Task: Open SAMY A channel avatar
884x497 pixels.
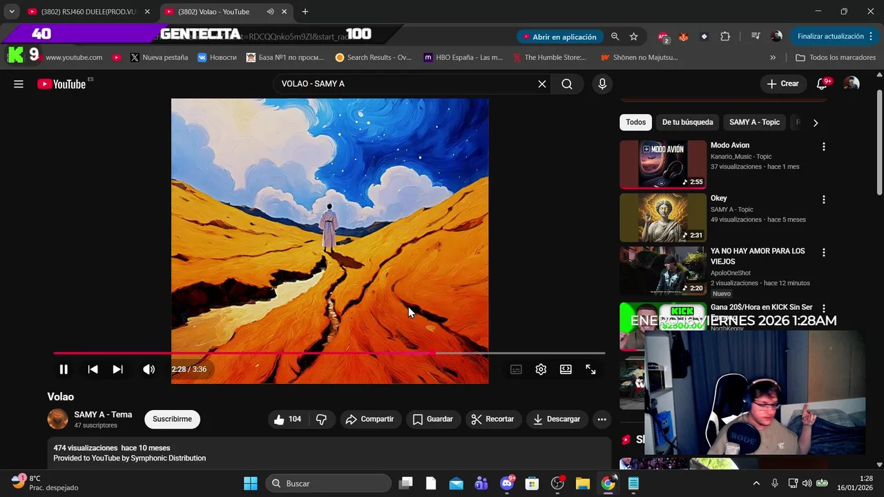Action: click(x=58, y=419)
